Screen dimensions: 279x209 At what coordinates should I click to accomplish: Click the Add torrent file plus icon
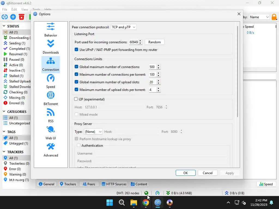point(13,17)
